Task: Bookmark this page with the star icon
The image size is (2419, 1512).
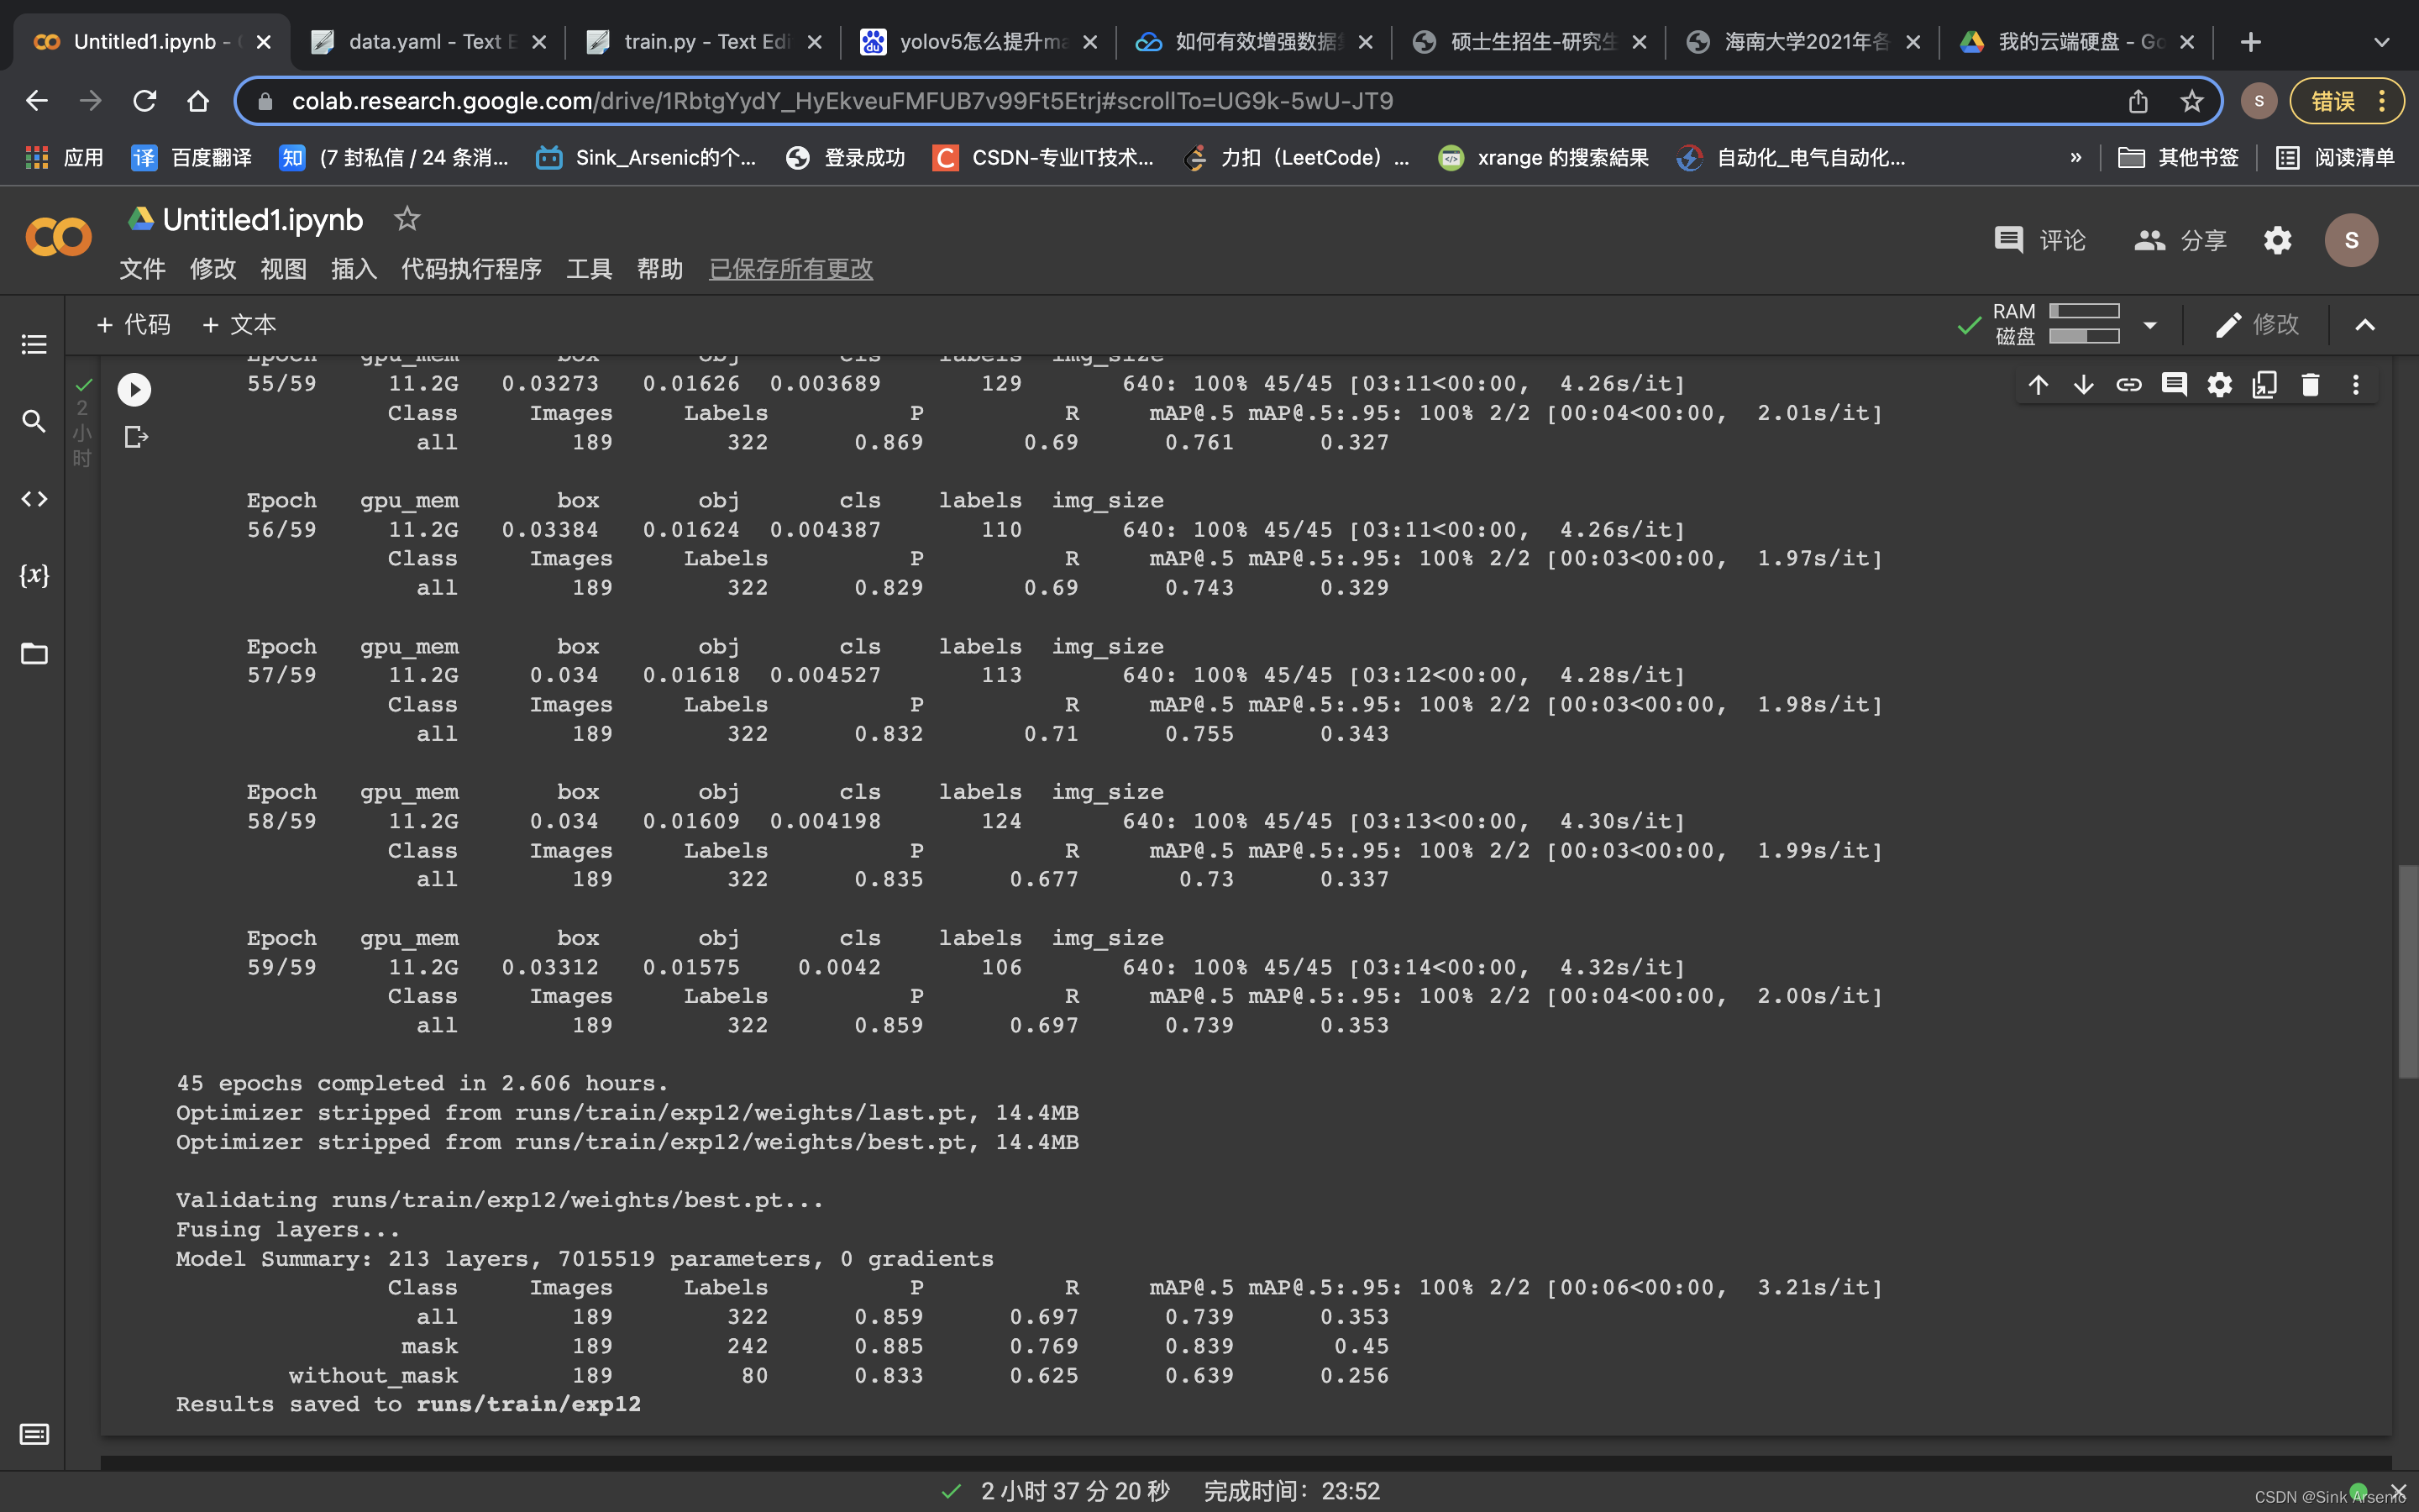Action: coord(2192,101)
